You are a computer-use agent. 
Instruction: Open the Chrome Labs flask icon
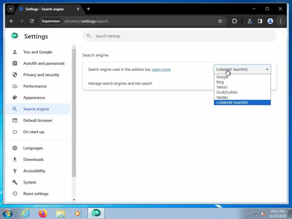click(x=250, y=21)
